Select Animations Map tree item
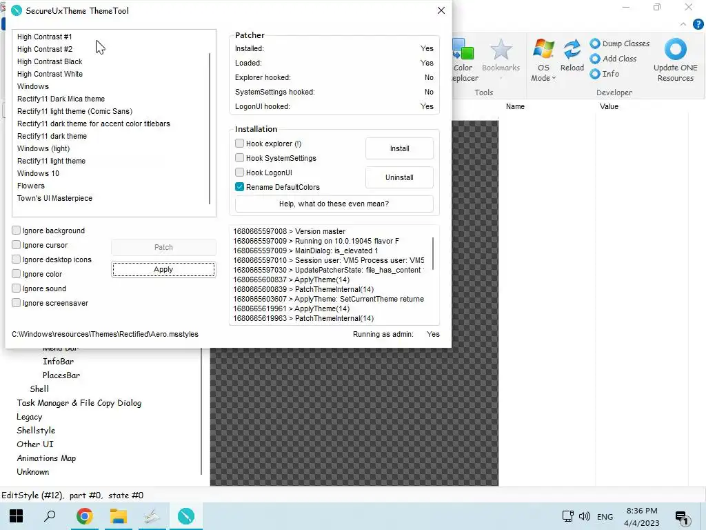 coord(46,458)
